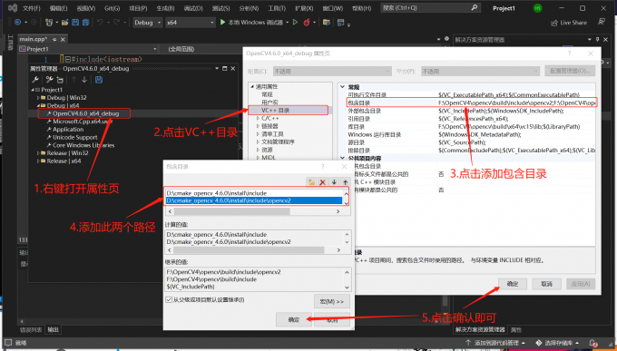
Task: Select Microsoft.Cpp.x64.user property sheet
Action: [x=83, y=122]
